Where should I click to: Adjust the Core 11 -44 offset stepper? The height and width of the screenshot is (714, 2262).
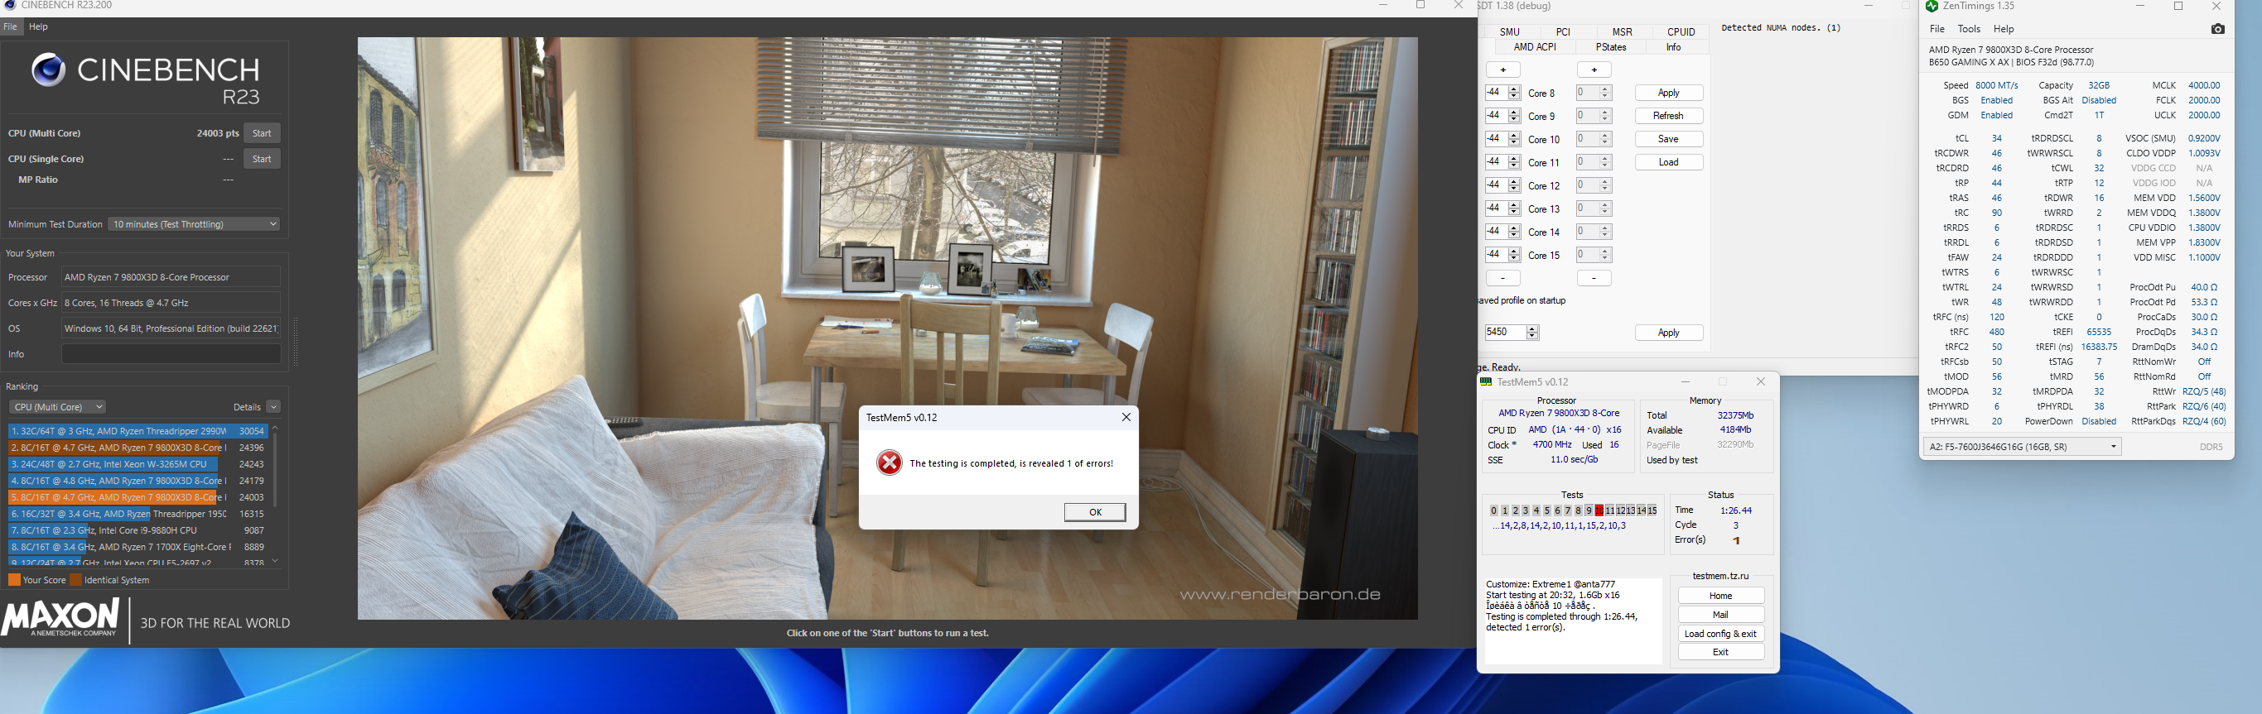pyautogui.click(x=1514, y=162)
